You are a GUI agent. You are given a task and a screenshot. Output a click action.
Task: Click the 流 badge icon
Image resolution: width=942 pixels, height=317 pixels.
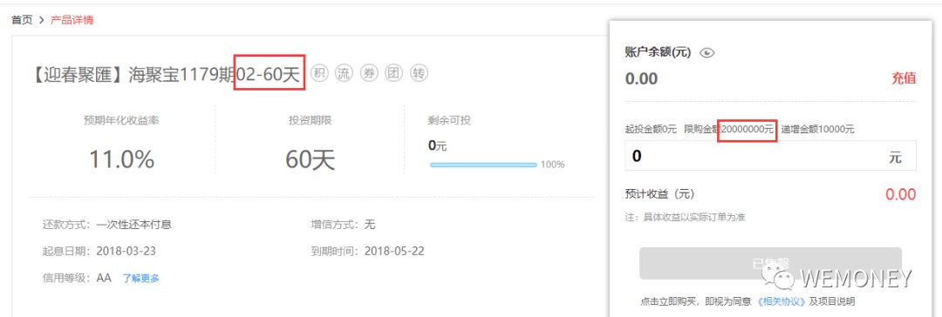pos(345,74)
